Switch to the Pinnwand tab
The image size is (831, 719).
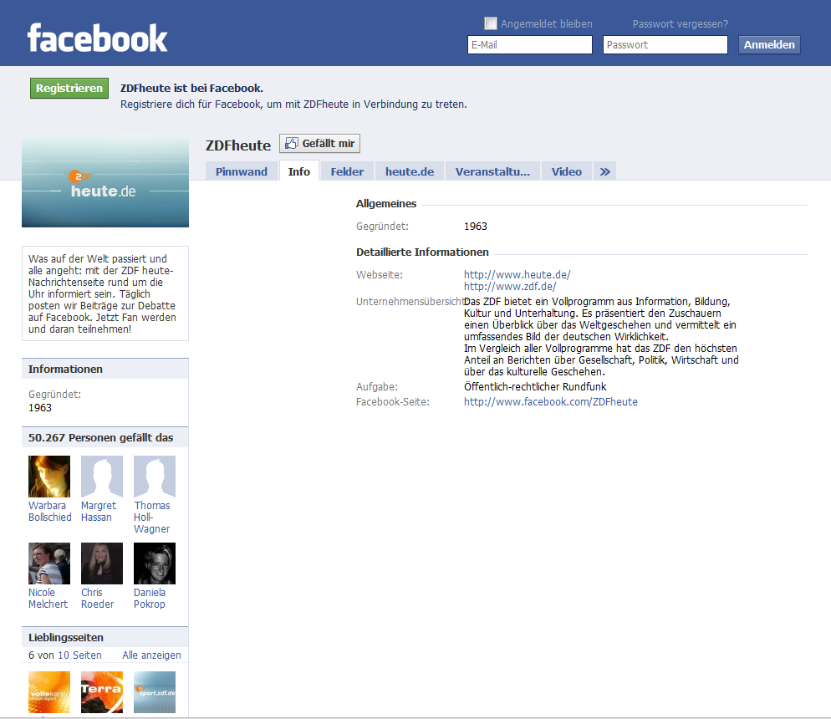point(241,171)
